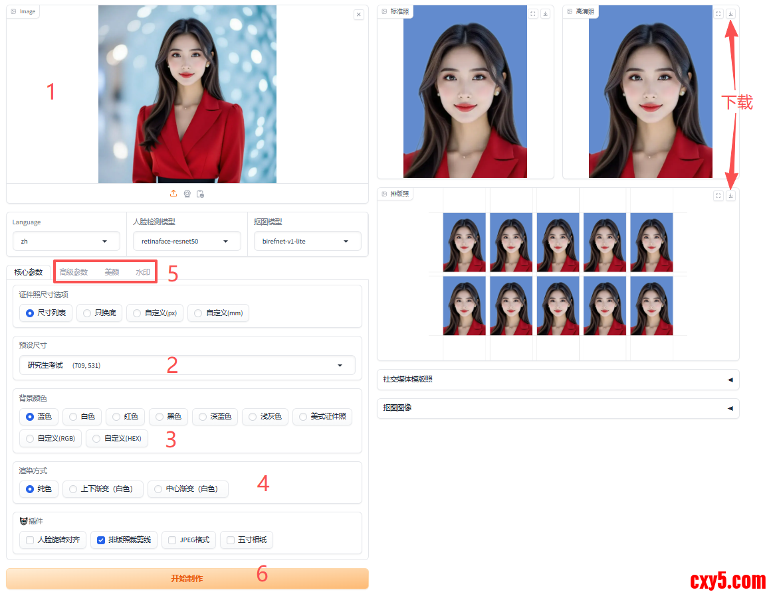Switch to the 高级参数 tab

[74, 272]
